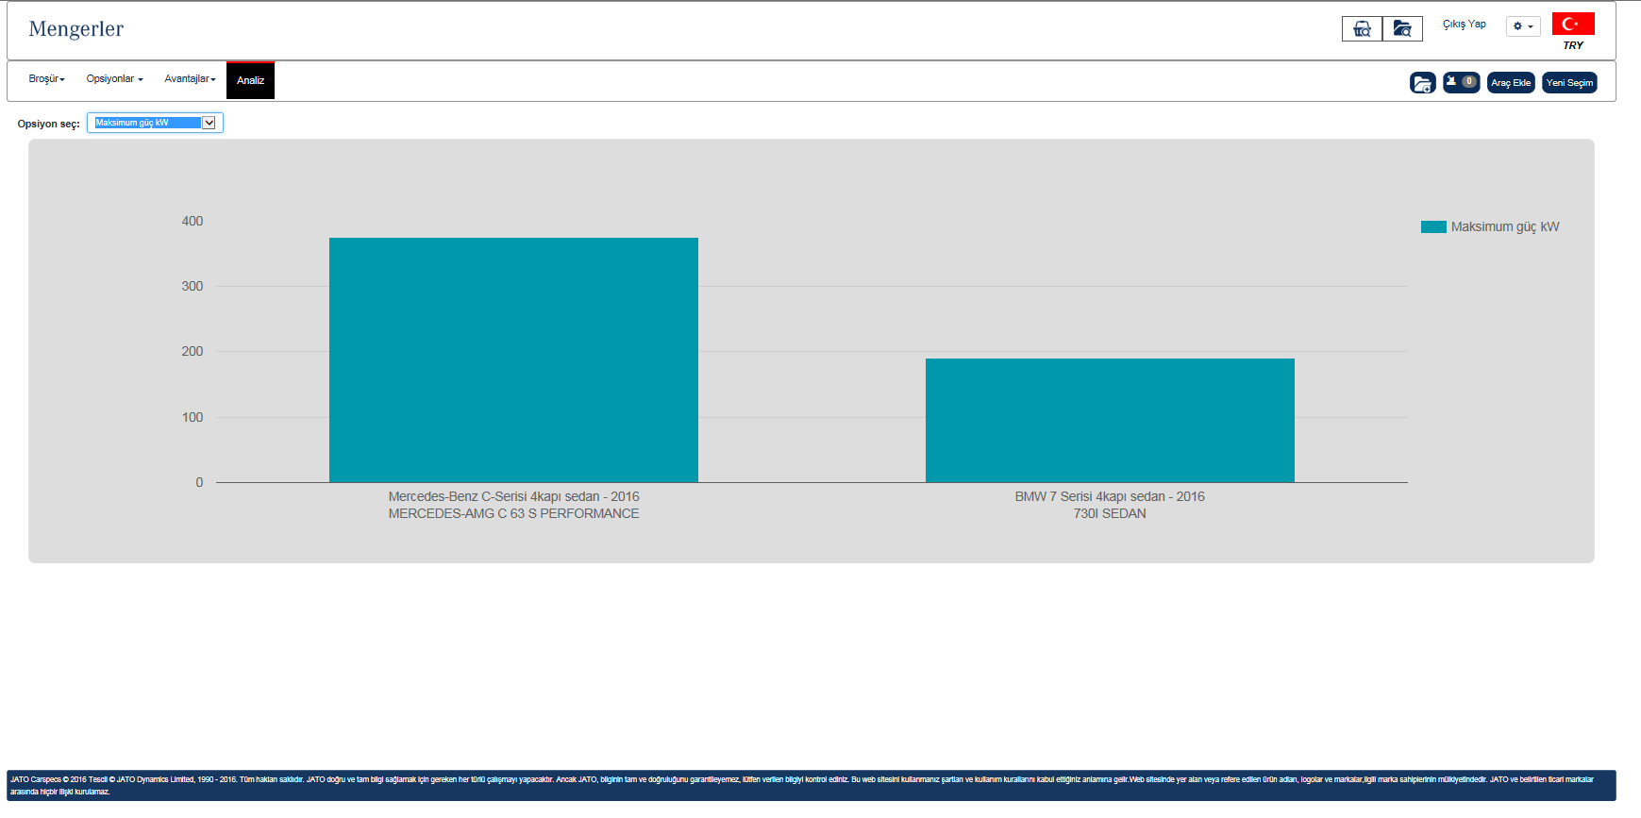Click the add-to-folder icon button
Image resolution: width=1641 pixels, height=818 pixels.
pos(1423,83)
